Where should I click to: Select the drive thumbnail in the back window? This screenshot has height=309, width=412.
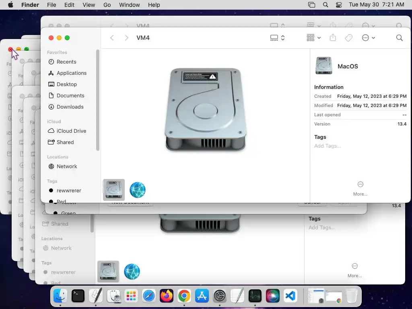108,272
